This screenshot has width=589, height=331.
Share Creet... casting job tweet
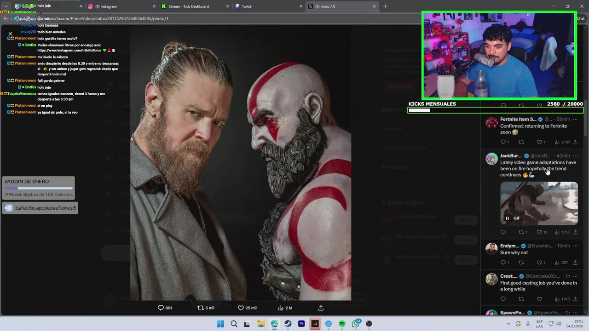575,299
